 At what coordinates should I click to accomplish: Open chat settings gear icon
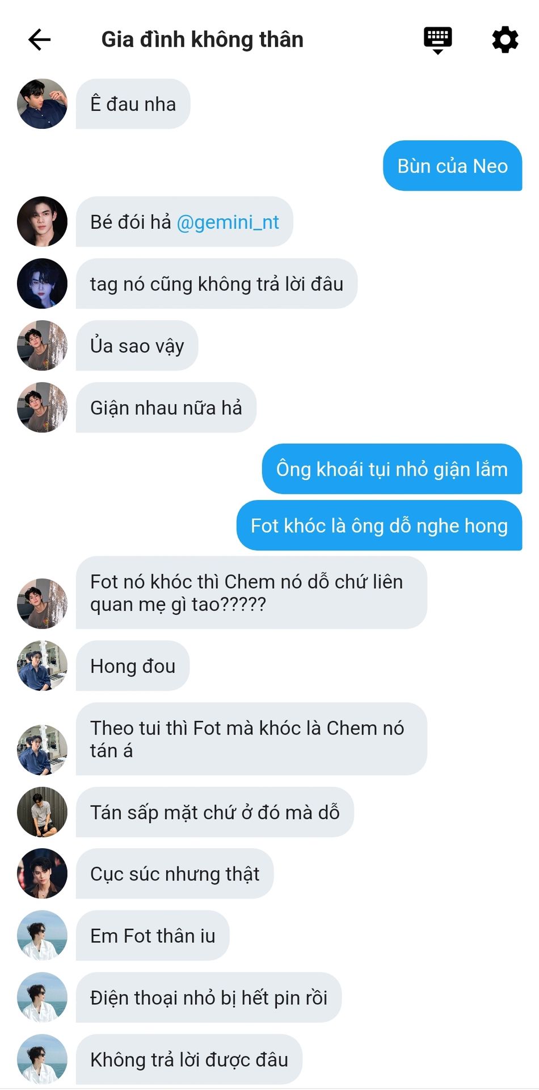pyautogui.click(x=505, y=40)
